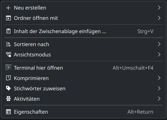
Task: Click the Ordner öffnen mit play icon
Action: pos(8,18)
